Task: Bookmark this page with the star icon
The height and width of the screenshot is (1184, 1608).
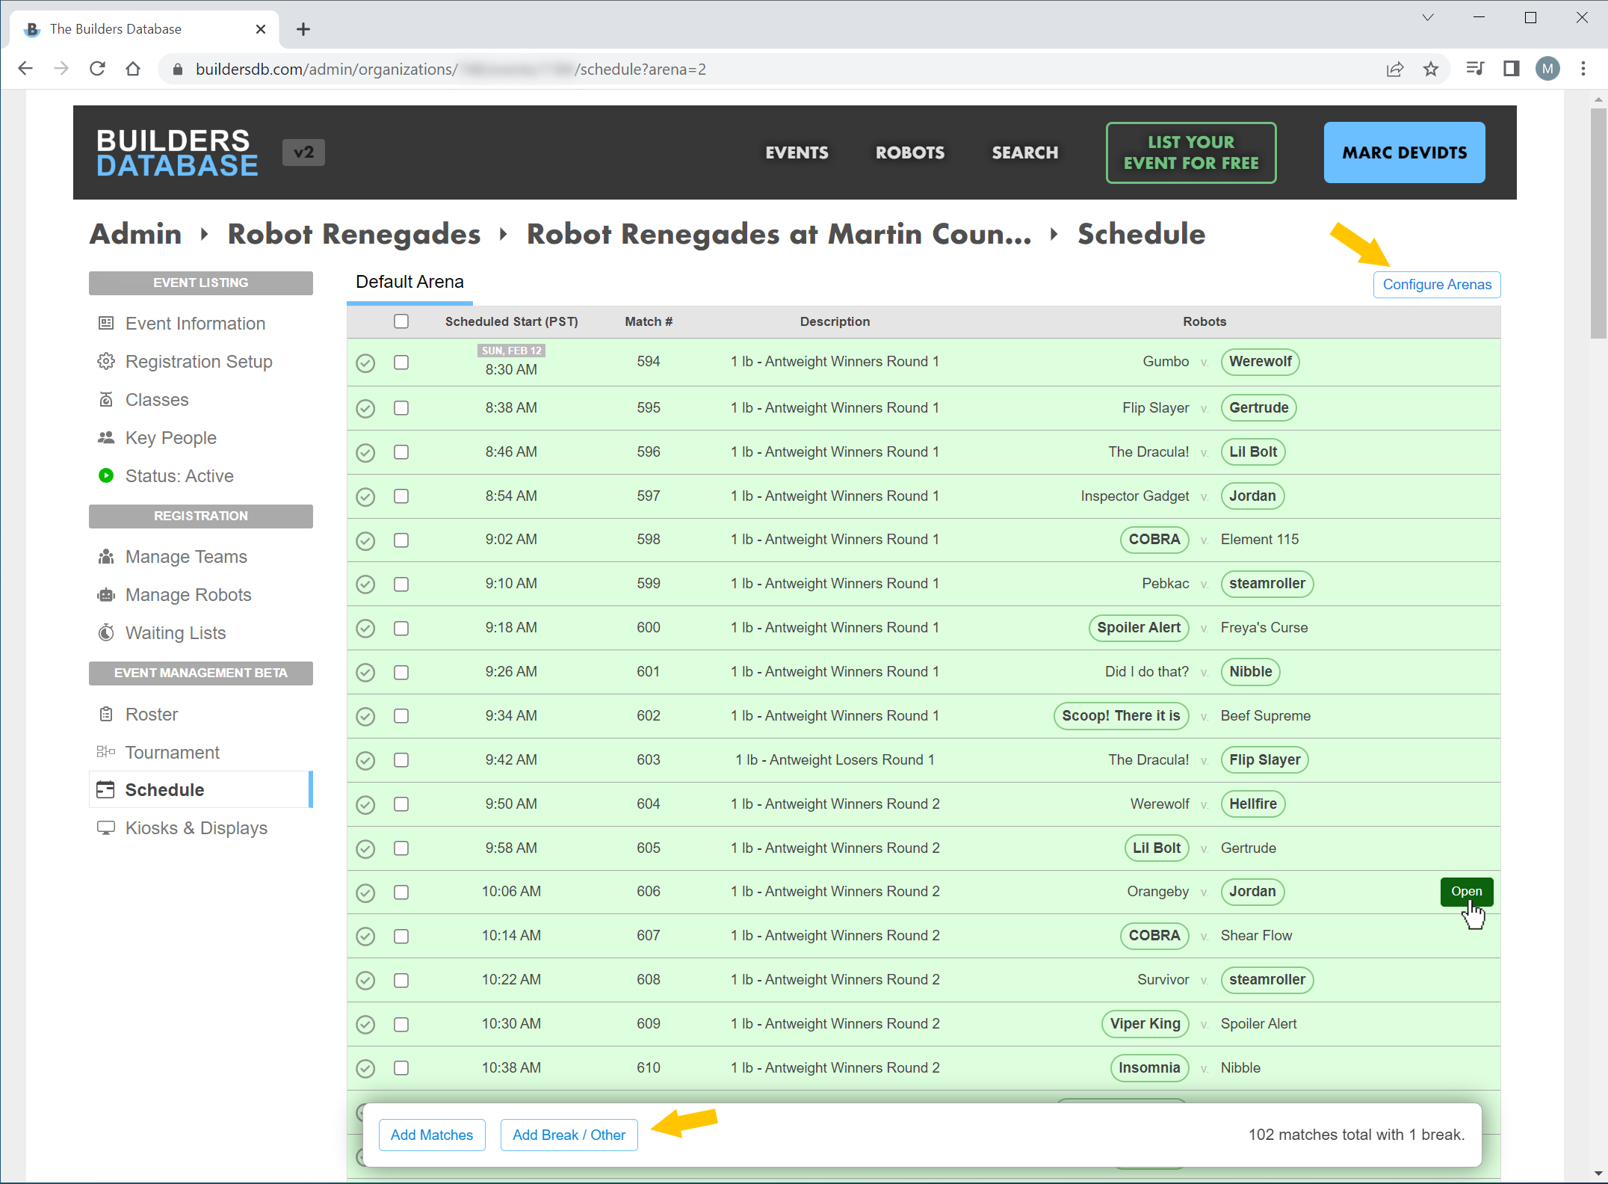Action: [x=1431, y=69]
